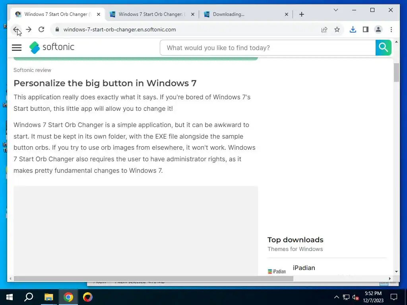Click the heading 'Personalize the big button in Windows 7'
Image resolution: width=407 pixels, height=305 pixels.
coord(105,83)
